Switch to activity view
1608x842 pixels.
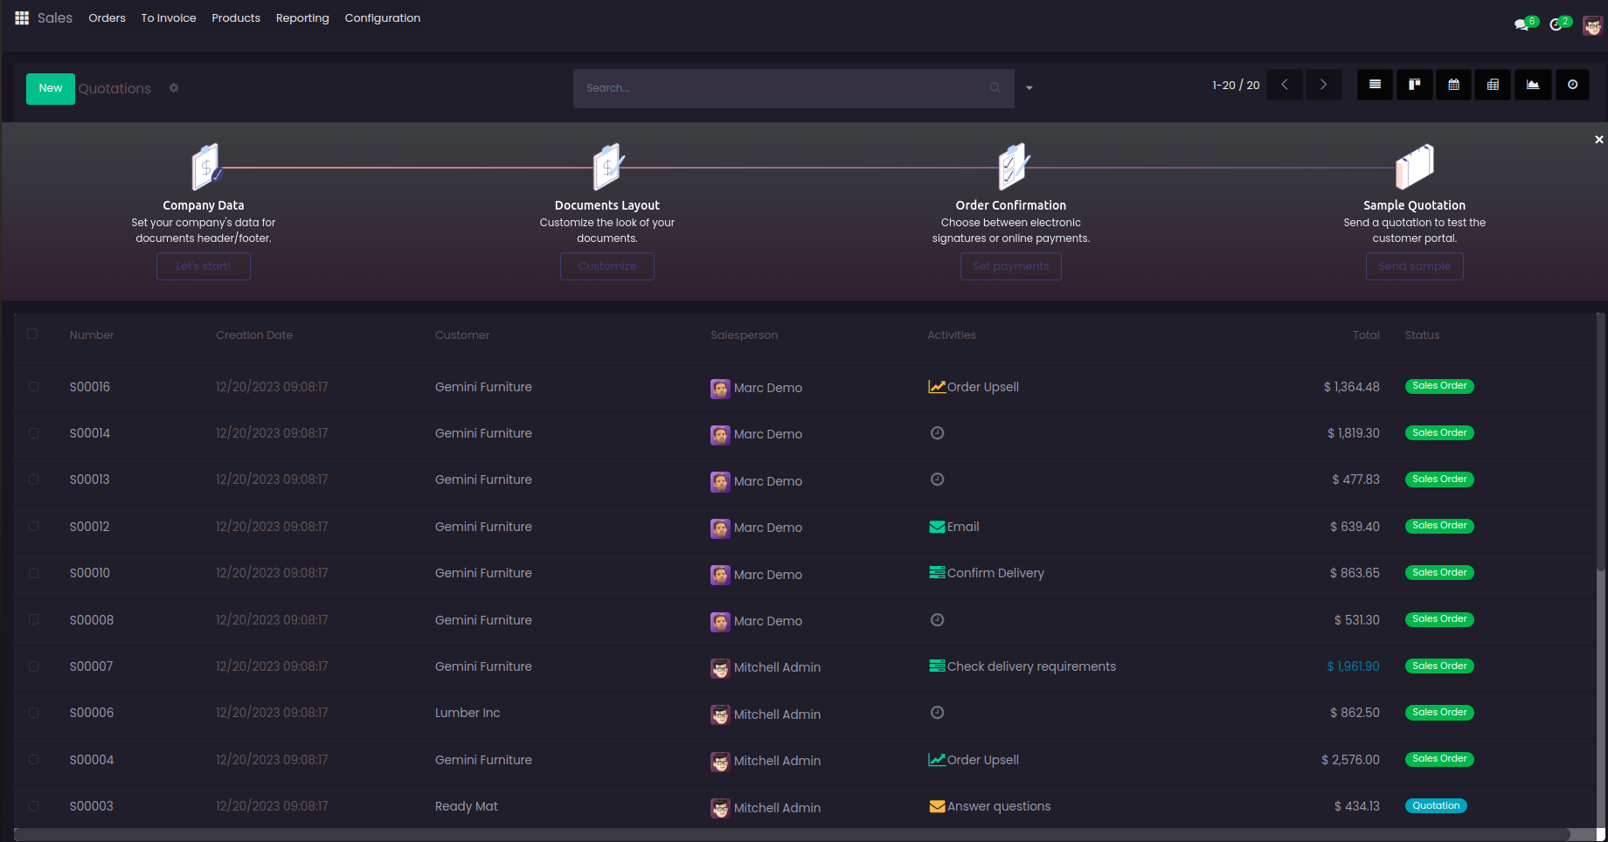pyautogui.click(x=1572, y=85)
